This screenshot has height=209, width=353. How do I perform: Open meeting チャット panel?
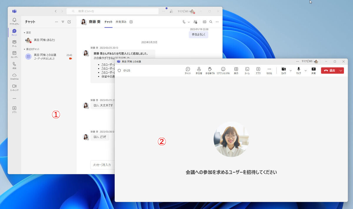coord(188,71)
